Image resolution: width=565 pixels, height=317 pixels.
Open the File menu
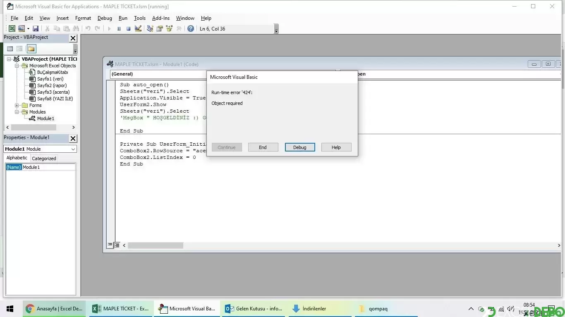click(14, 18)
